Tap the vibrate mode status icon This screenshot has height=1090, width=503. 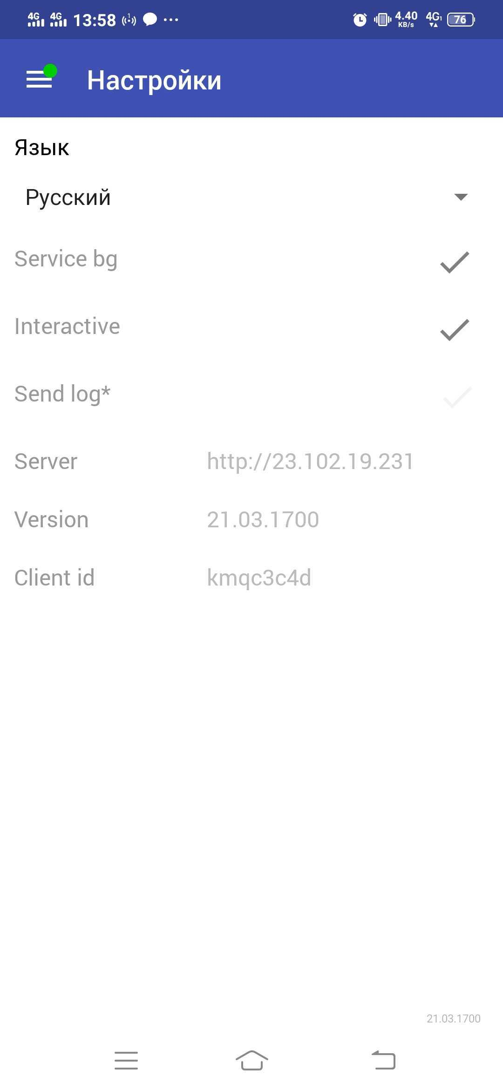[382, 20]
